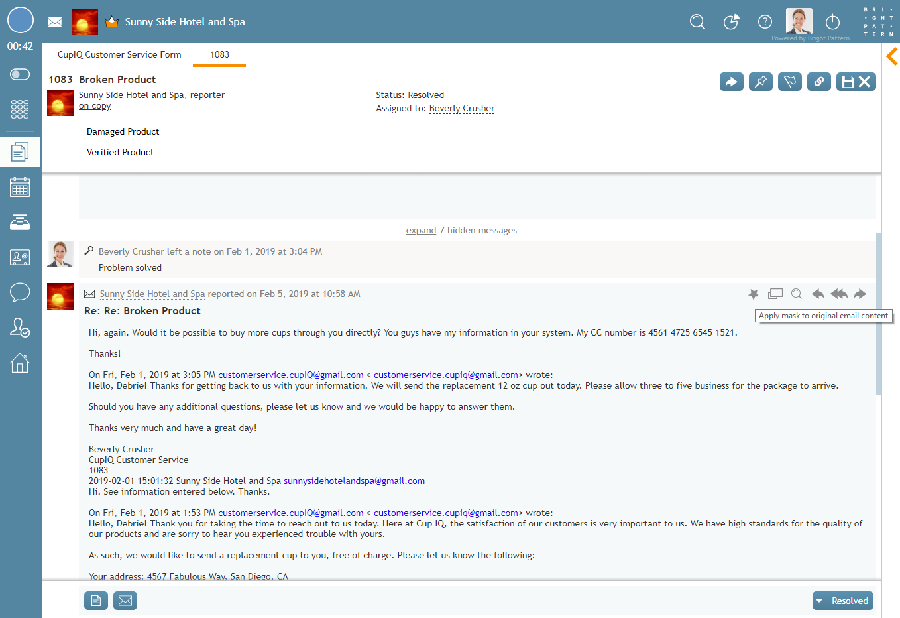Expand the 7 hidden messages
Viewport: 900px width, 618px height.
(x=421, y=231)
